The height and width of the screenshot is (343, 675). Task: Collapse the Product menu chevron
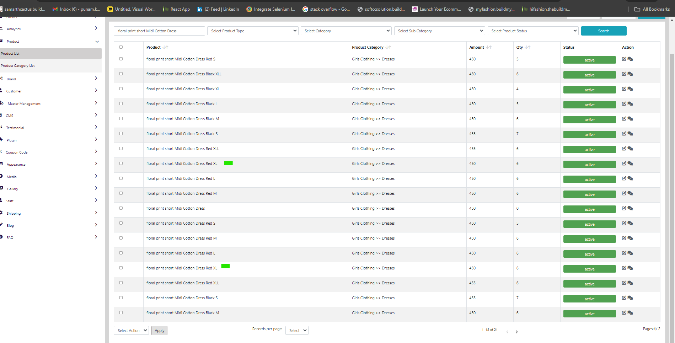tap(97, 42)
